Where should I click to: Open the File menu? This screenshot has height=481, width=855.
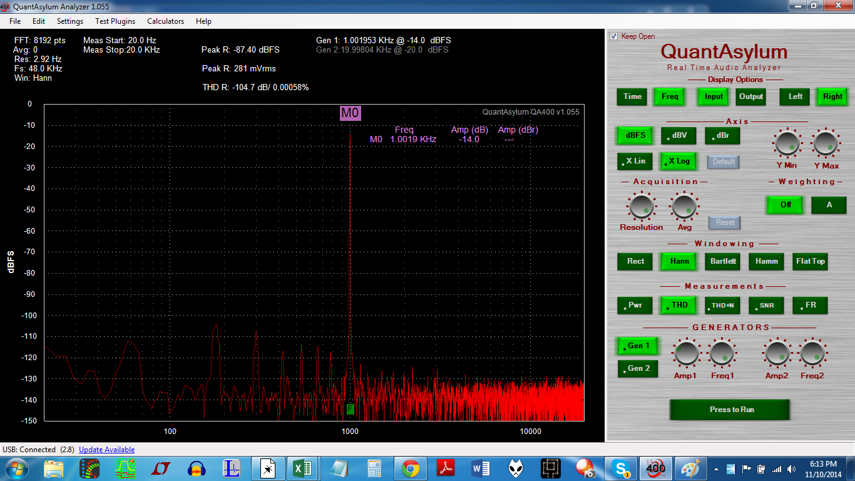15,21
